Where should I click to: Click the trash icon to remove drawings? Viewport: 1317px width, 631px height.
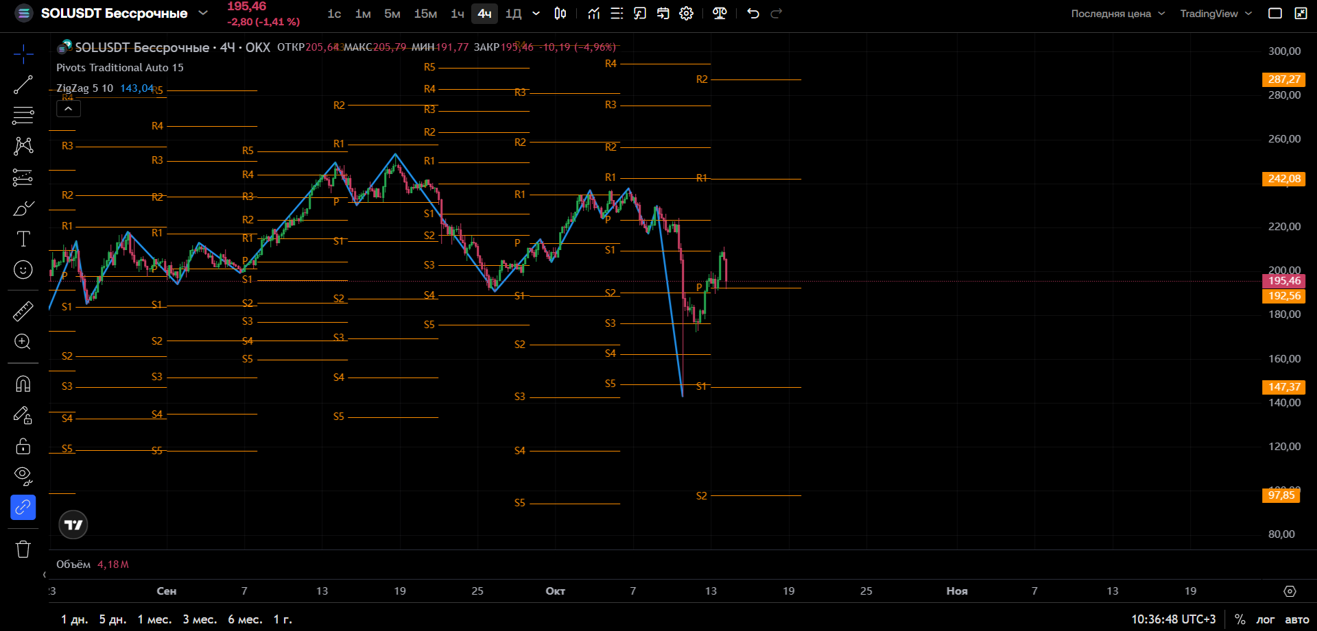(x=23, y=549)
